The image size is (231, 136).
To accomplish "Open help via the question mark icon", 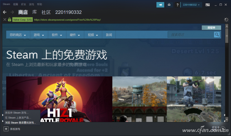I will (177, 5).
